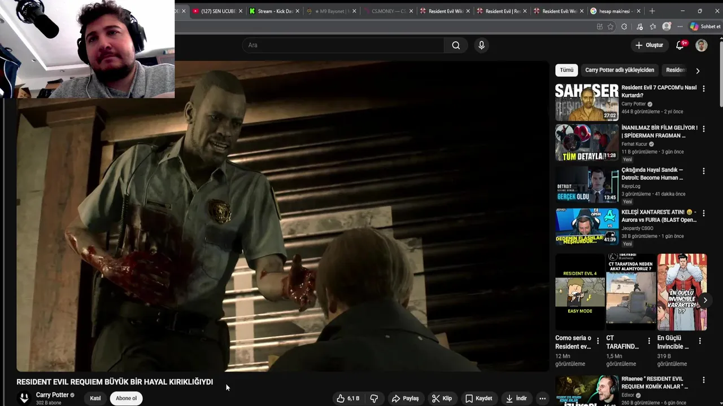Click the Paylaş share button
This screenshot has height=406, width=723.
pos(405,398)
